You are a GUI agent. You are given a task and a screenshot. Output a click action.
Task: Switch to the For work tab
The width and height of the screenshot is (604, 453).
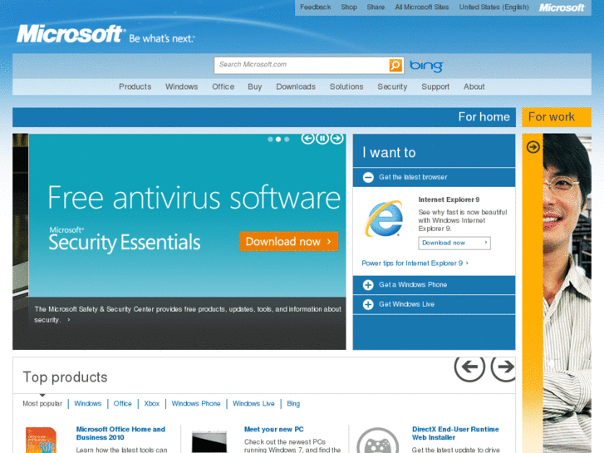point(557,117)
